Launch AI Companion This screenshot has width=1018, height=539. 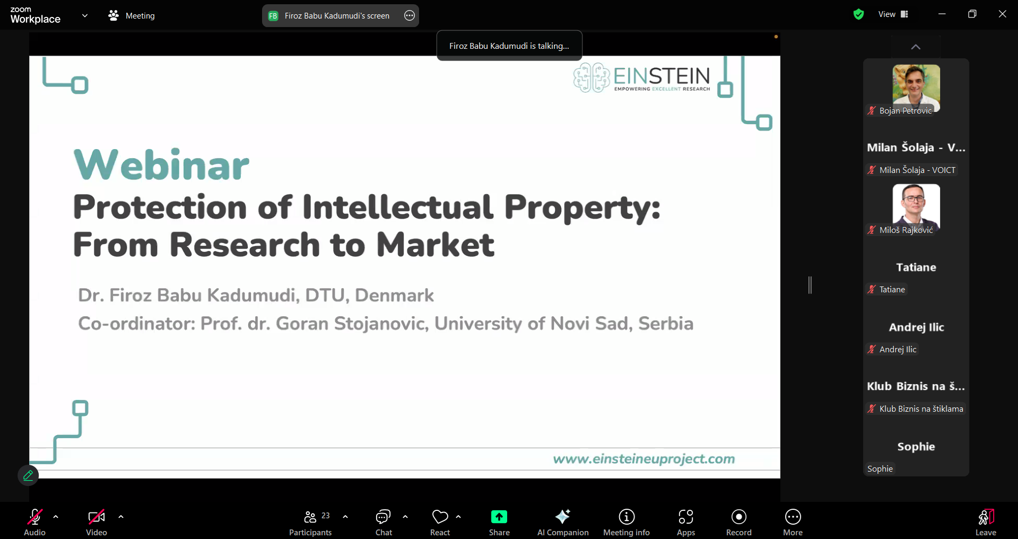[x=563, y=523]
